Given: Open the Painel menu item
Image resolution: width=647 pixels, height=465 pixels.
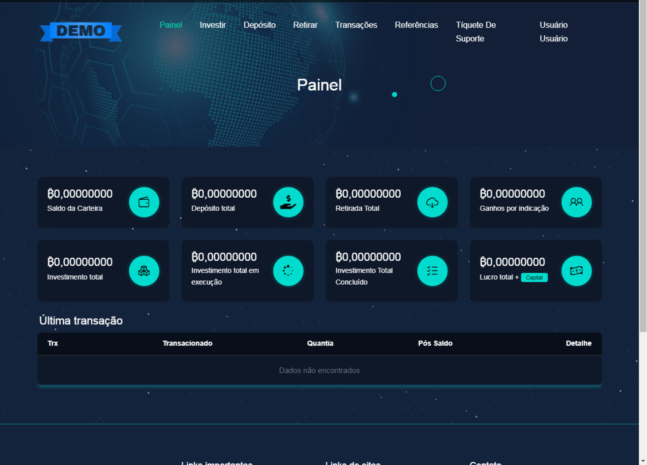Looking at the screenshot, I should click(x=171, y=25).
